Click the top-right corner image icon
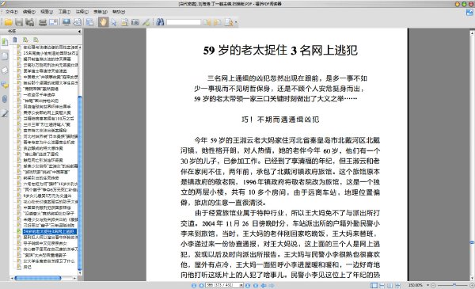 (x=469, y=12)
